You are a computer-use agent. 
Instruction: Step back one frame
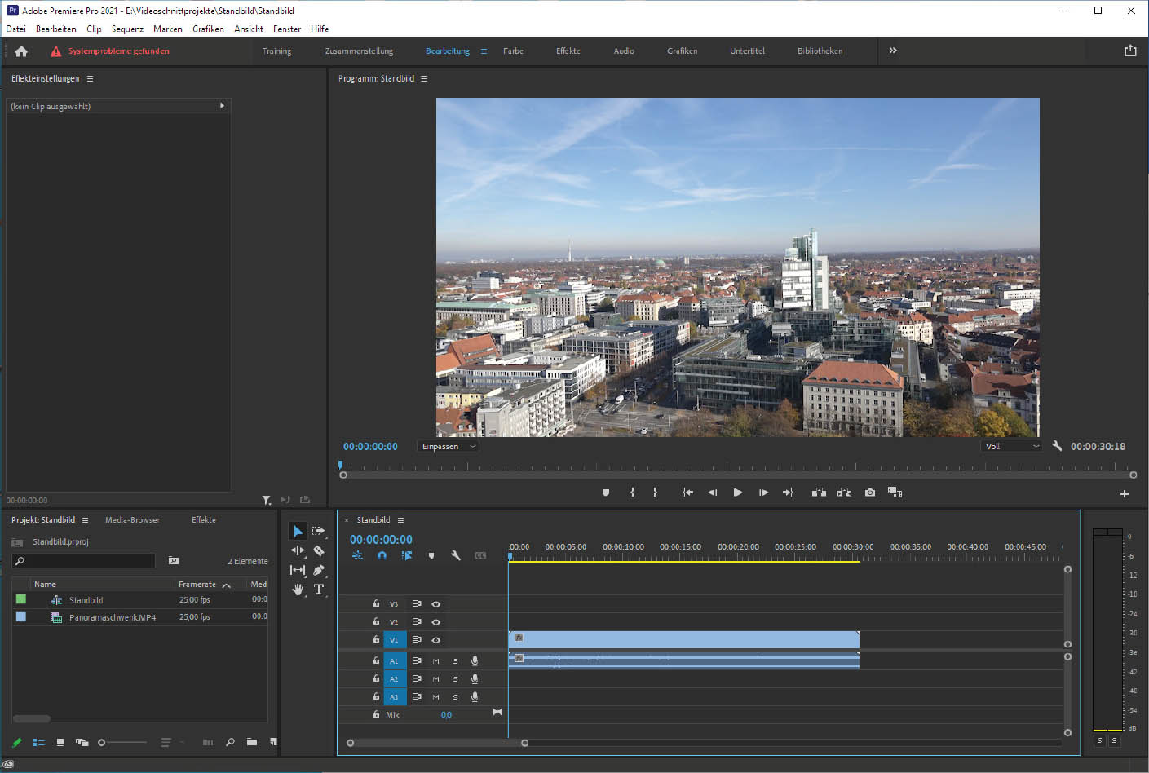click(713, 493)
